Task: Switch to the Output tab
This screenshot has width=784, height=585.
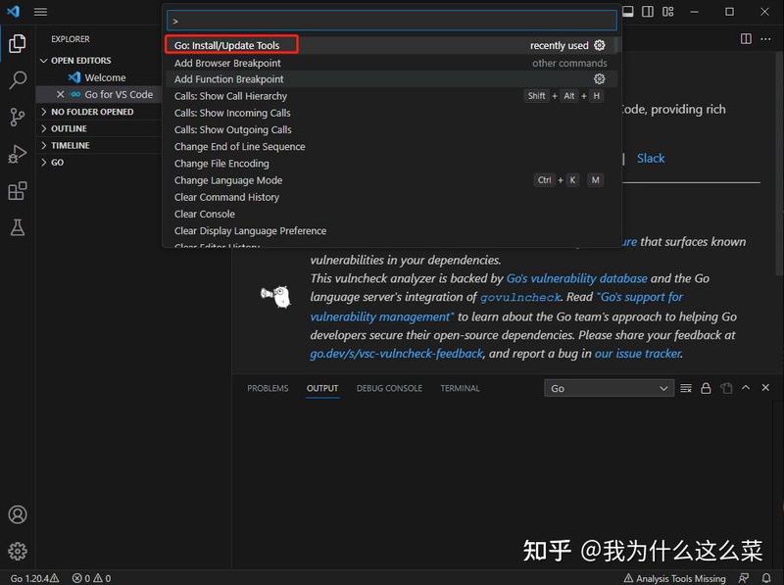Action: [x=322, y=388]
